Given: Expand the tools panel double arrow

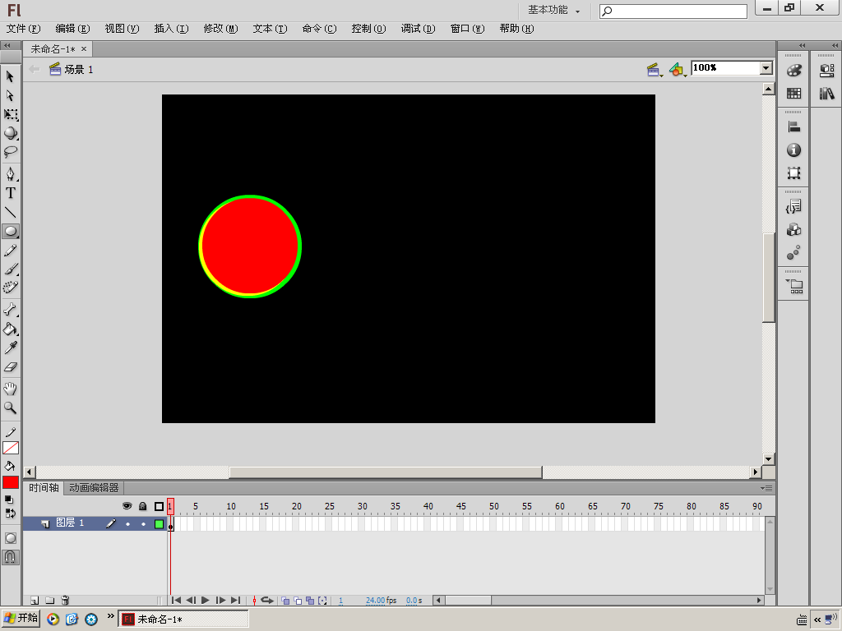Looking at the screenshot, I should (7, 46).
